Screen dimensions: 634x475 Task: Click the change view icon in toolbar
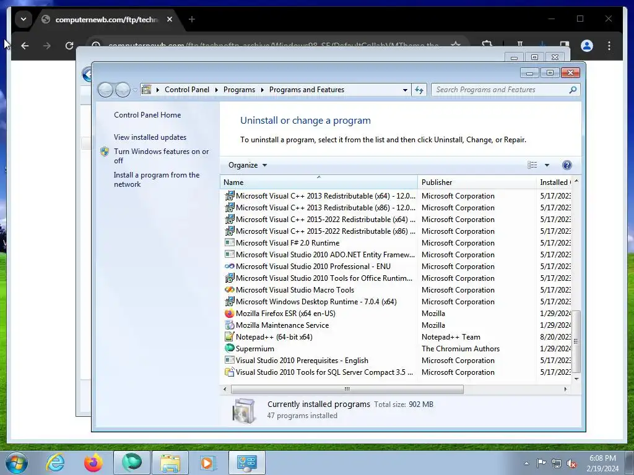[532, 165]
